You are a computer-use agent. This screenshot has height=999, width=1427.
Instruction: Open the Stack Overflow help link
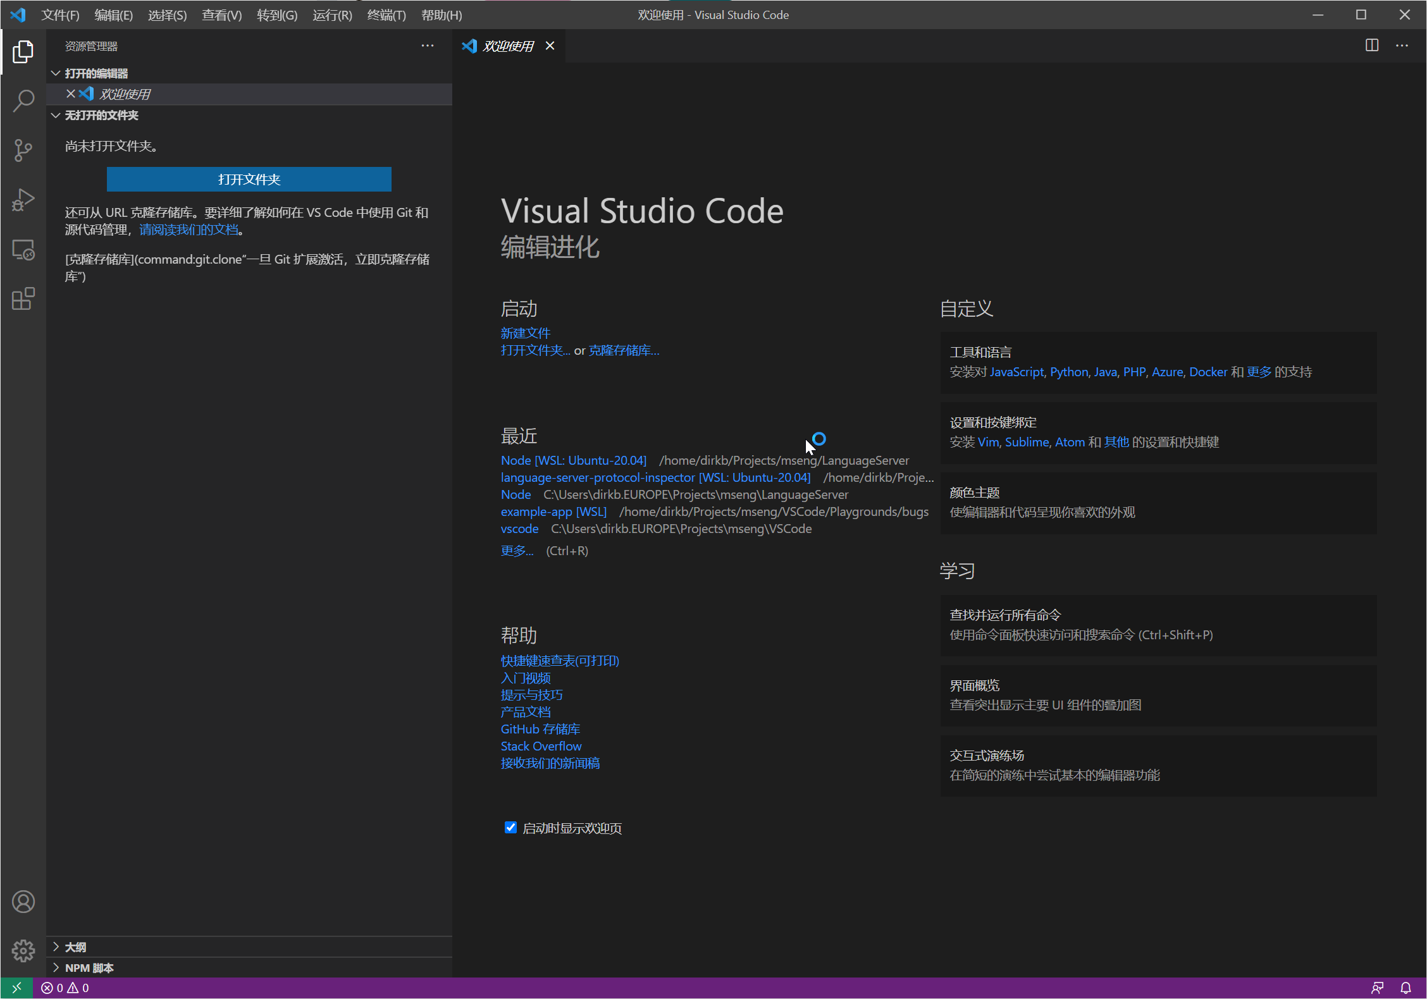point(541,745)
